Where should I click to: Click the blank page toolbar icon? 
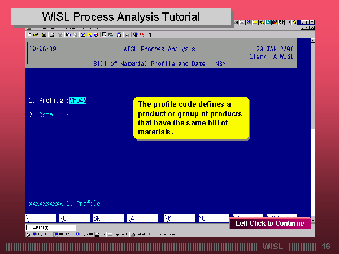point(104,34)
